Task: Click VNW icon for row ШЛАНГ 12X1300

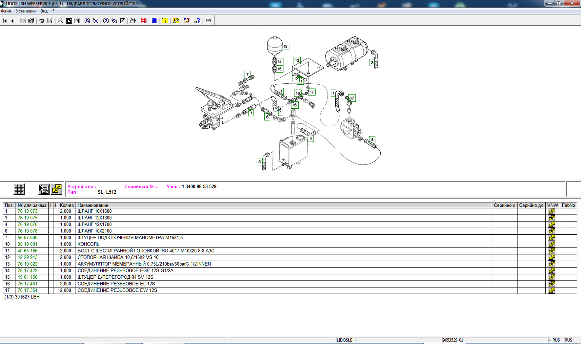Action: 552,218
